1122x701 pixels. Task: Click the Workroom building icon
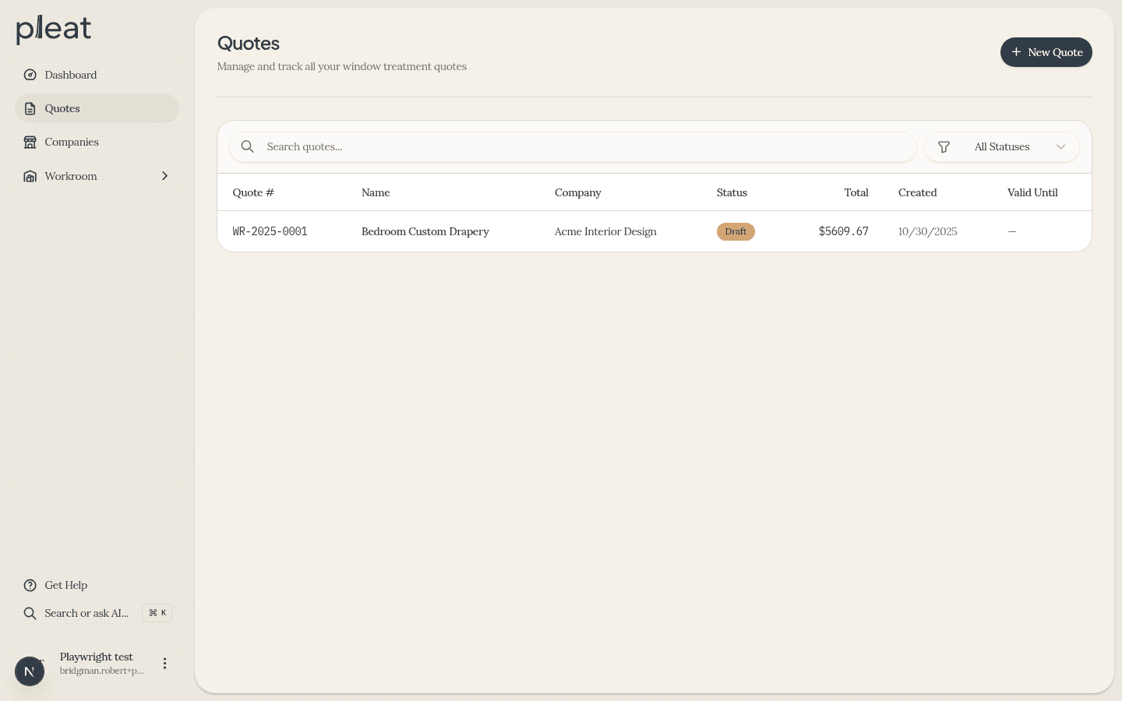[x=30, y=176]
